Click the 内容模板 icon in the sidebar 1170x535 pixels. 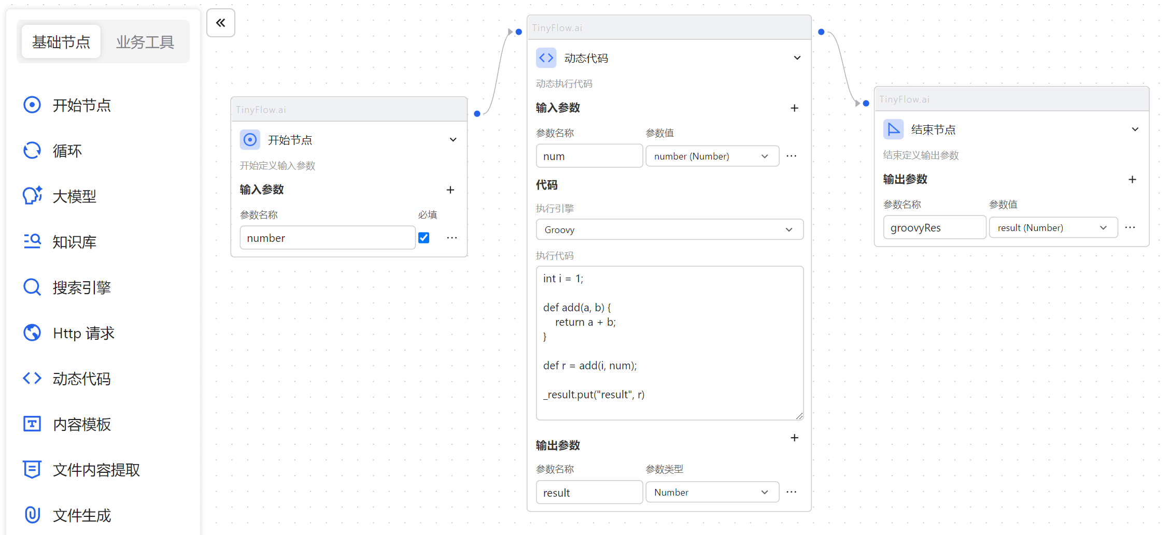pyautogui.click(x=32, y=424)
